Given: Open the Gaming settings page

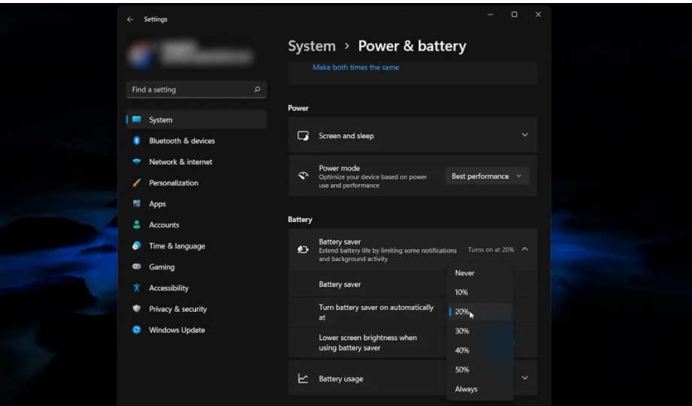Looking at the screenshot, I should pyautogui.click(x=196, y=266).
